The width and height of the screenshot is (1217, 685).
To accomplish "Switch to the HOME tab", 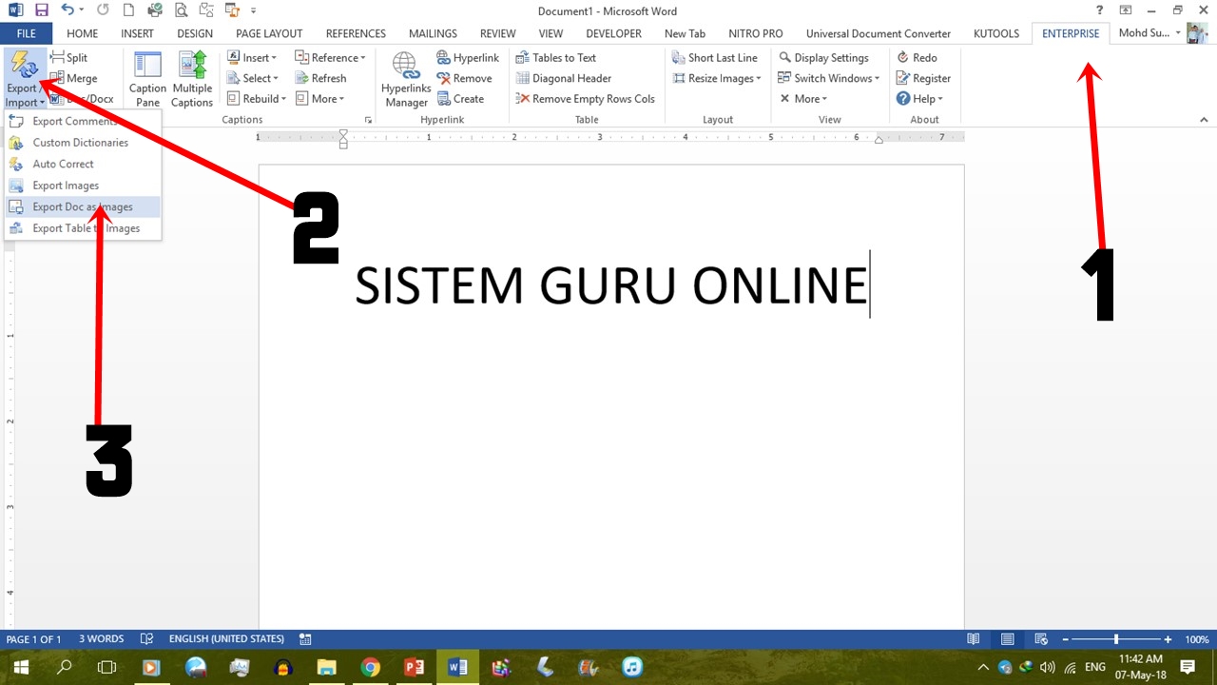I will click(x=83, y=33).
